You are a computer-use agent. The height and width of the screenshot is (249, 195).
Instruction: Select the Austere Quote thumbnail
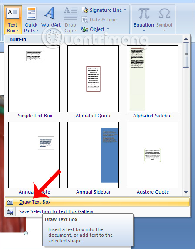152,155
